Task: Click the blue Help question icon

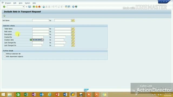Action: coord(73,7)
